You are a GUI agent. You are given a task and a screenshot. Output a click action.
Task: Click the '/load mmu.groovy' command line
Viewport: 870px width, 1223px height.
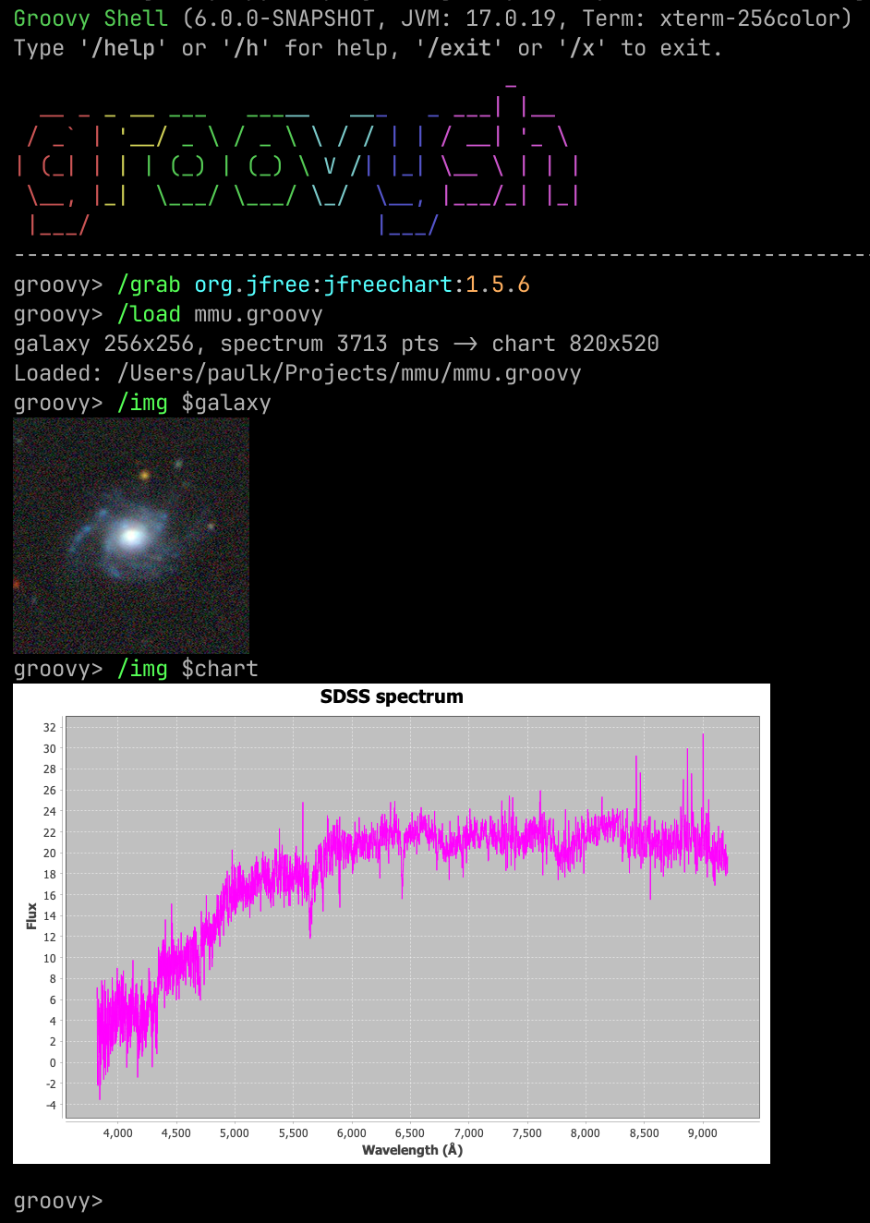pos(168,314)
